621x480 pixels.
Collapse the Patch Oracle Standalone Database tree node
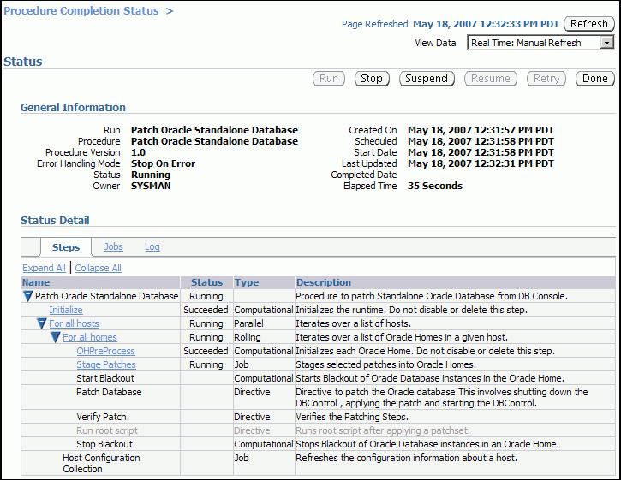(x=27, y=296)
